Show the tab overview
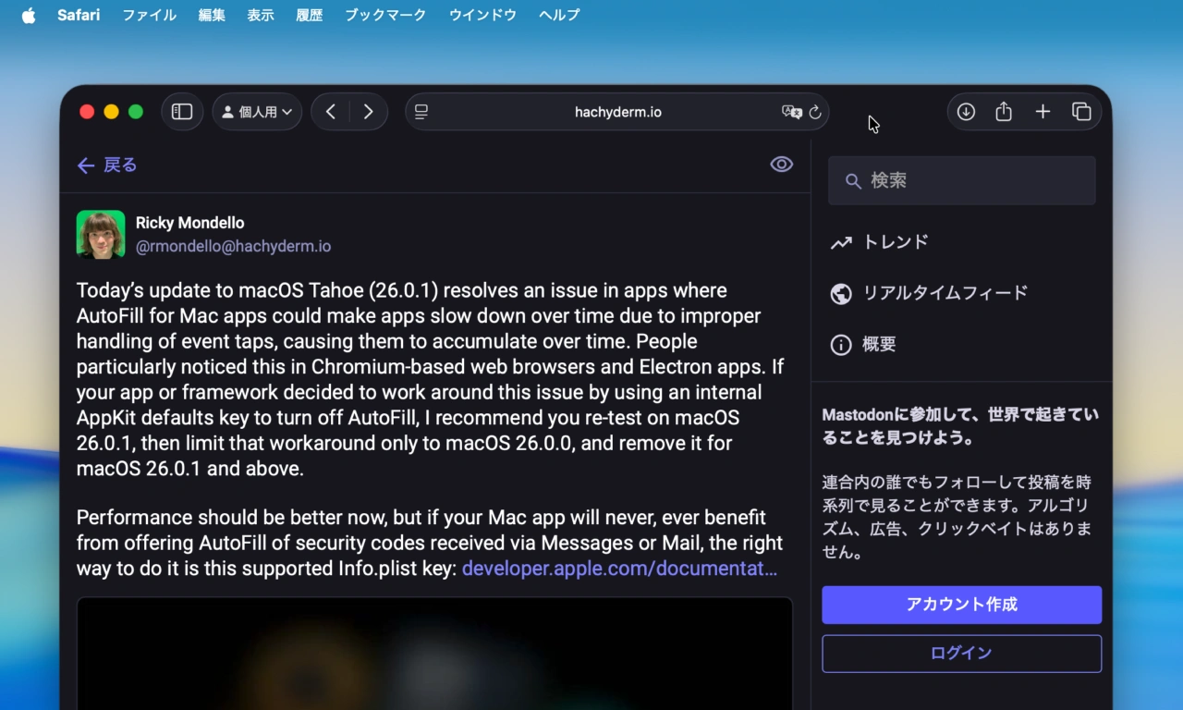 [x=1081, y=111]
